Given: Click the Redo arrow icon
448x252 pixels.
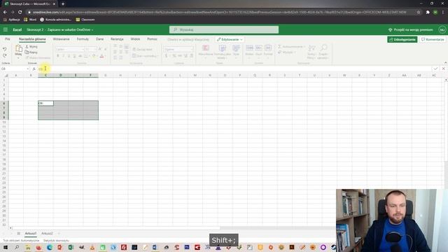Looking at the screenshot, I should pyautogui.click(x=5, y=56).
